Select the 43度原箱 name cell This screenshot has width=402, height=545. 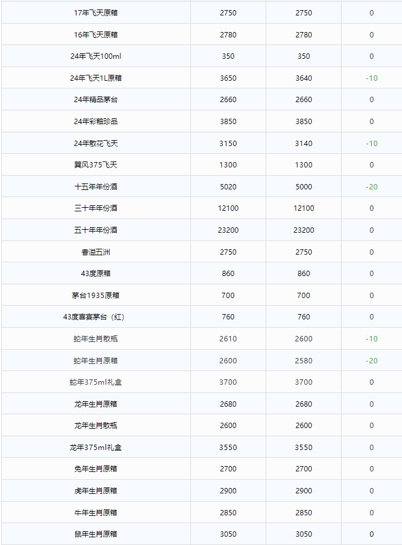click(x=96, y=274)
